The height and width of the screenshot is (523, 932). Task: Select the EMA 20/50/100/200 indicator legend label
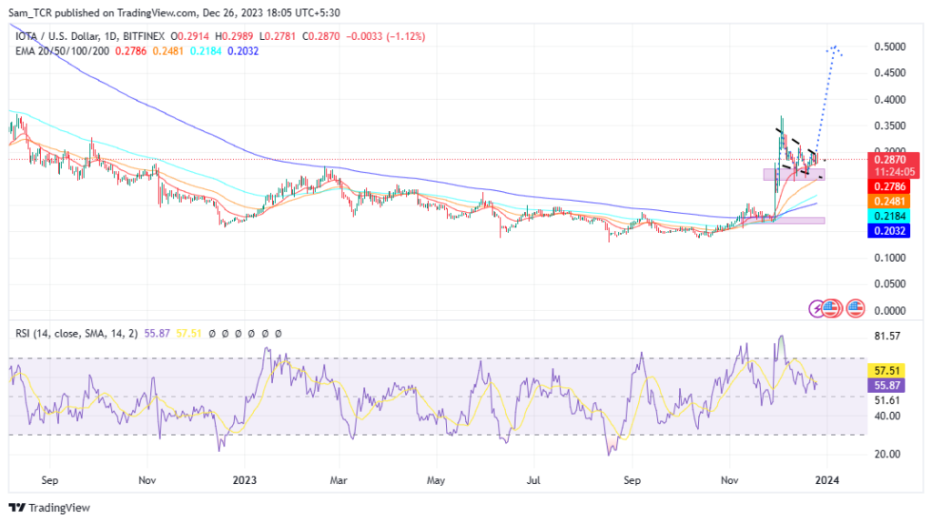tap(63, 51)
